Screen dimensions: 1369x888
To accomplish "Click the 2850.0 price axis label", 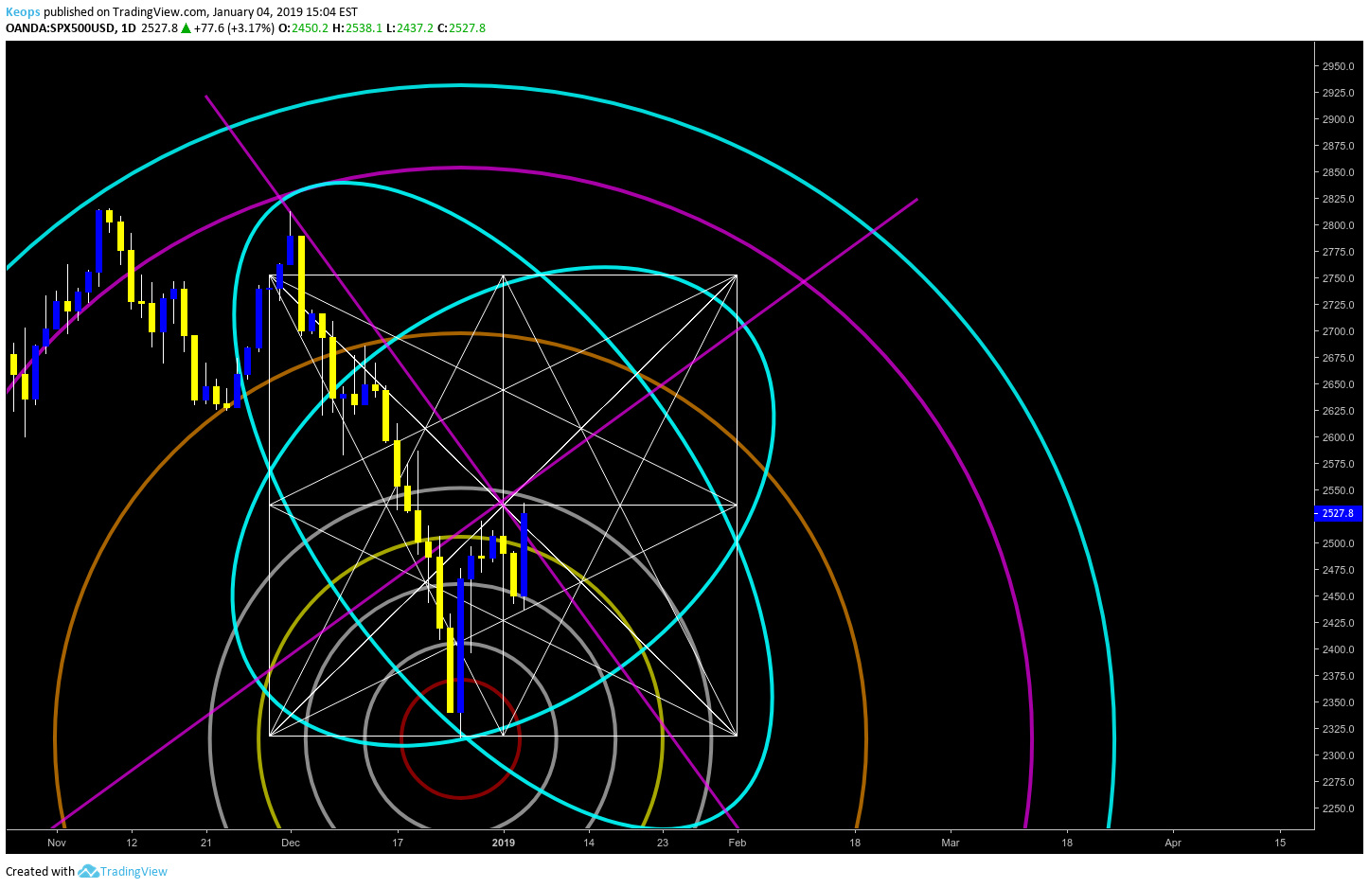I will 1338,172.
